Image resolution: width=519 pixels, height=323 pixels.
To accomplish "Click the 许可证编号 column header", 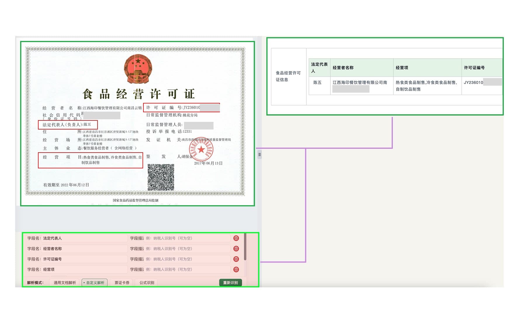I will pyautogui.click(x=474, y=68).
